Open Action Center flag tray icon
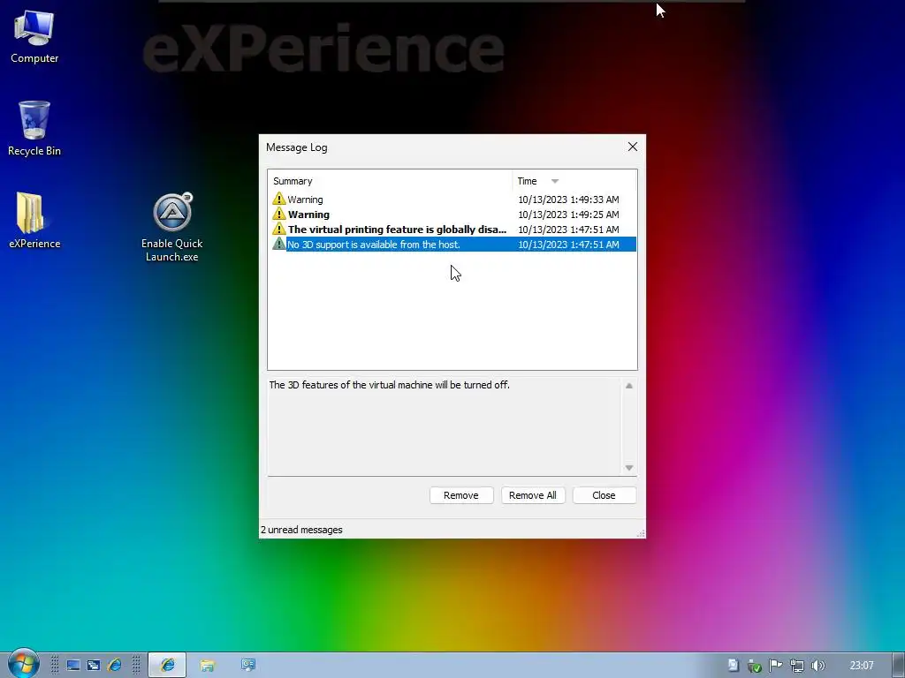This screenshot has width=905, height=678. [775, 666]
